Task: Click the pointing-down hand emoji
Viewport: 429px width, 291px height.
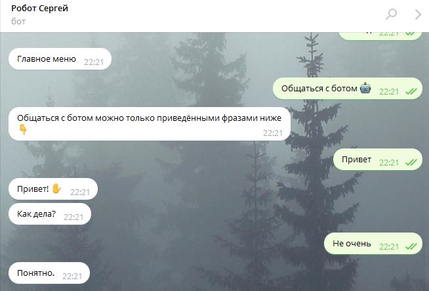Action: pyautogui.click(x=23, y=129)
